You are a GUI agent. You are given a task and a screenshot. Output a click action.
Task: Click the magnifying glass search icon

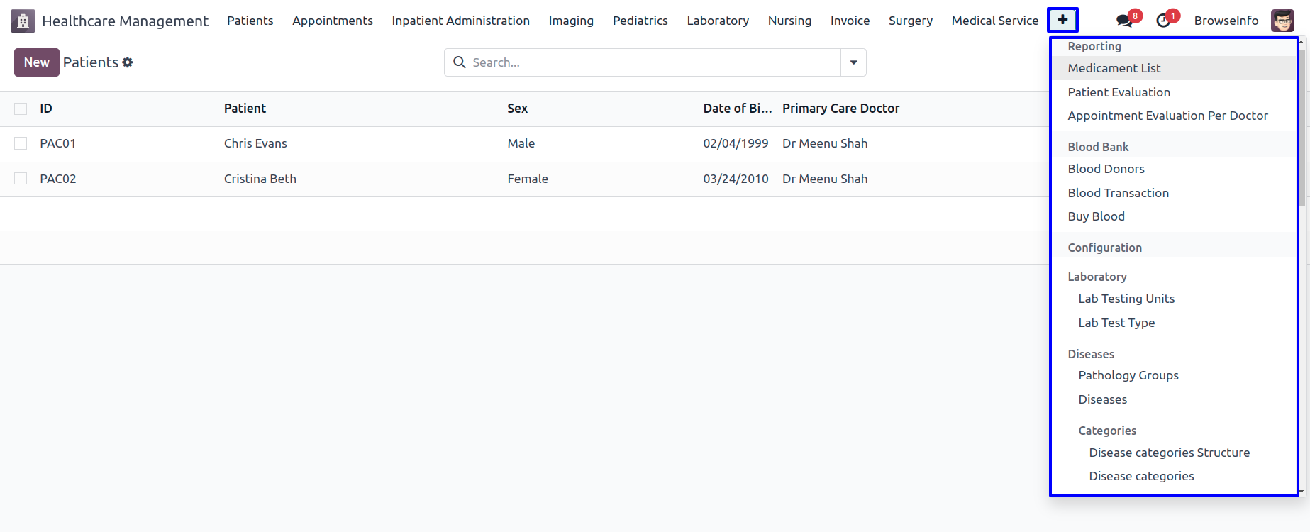[460, 62]
